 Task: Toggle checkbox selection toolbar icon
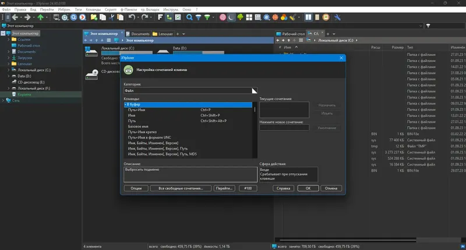178,17
